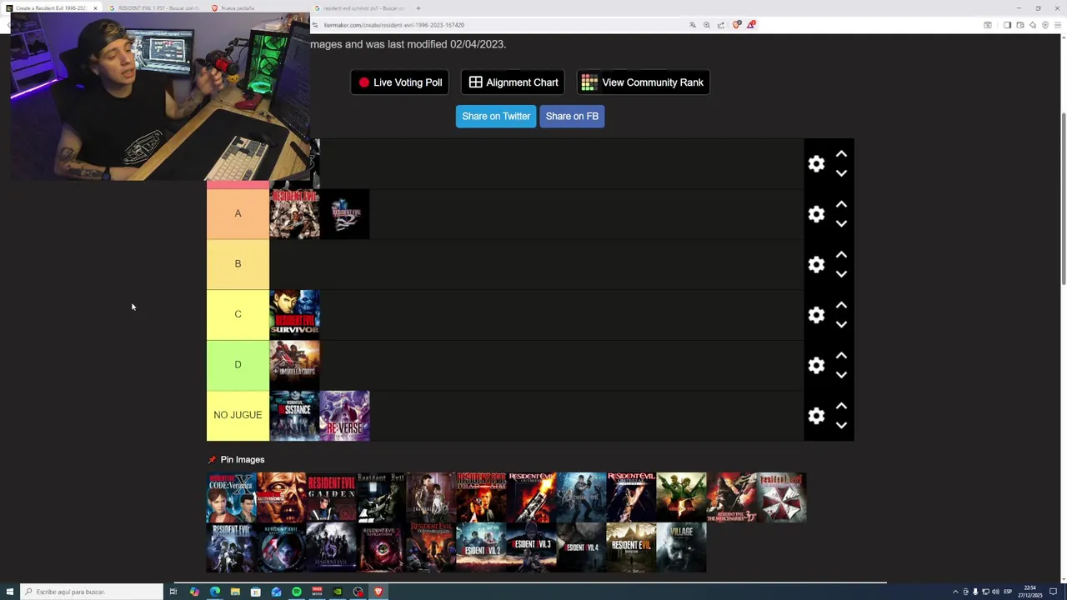Select Resident Evil Village cover image
The image size is (1067, 600).
pos(681,547)
